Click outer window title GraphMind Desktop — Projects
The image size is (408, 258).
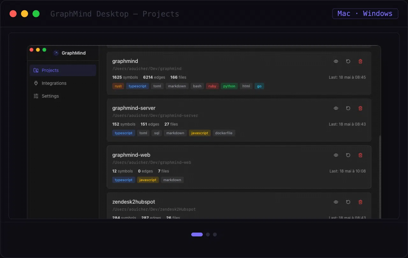(115, 14)
